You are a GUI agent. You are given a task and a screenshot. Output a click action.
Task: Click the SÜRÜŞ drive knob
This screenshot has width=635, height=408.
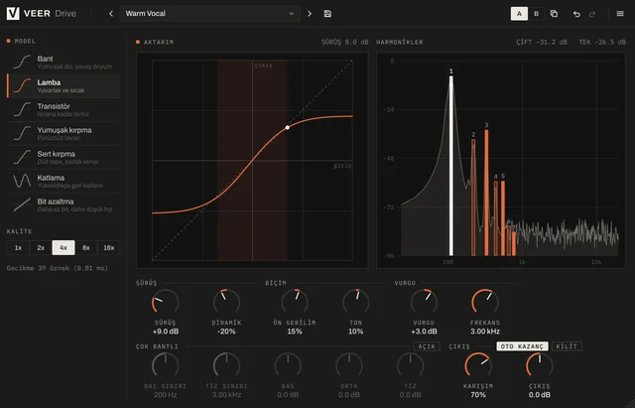coord(166,302)
